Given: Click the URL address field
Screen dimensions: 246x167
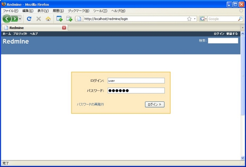Looking at the screenshot, I should tap(135, 19).
